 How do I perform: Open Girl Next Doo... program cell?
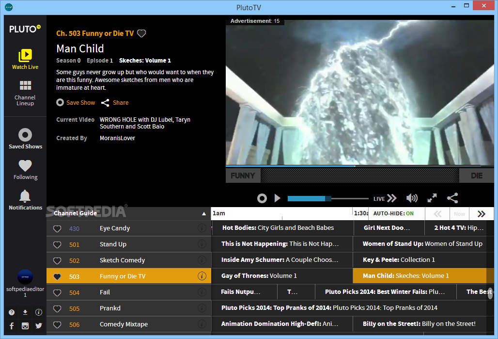click(389, 227)
